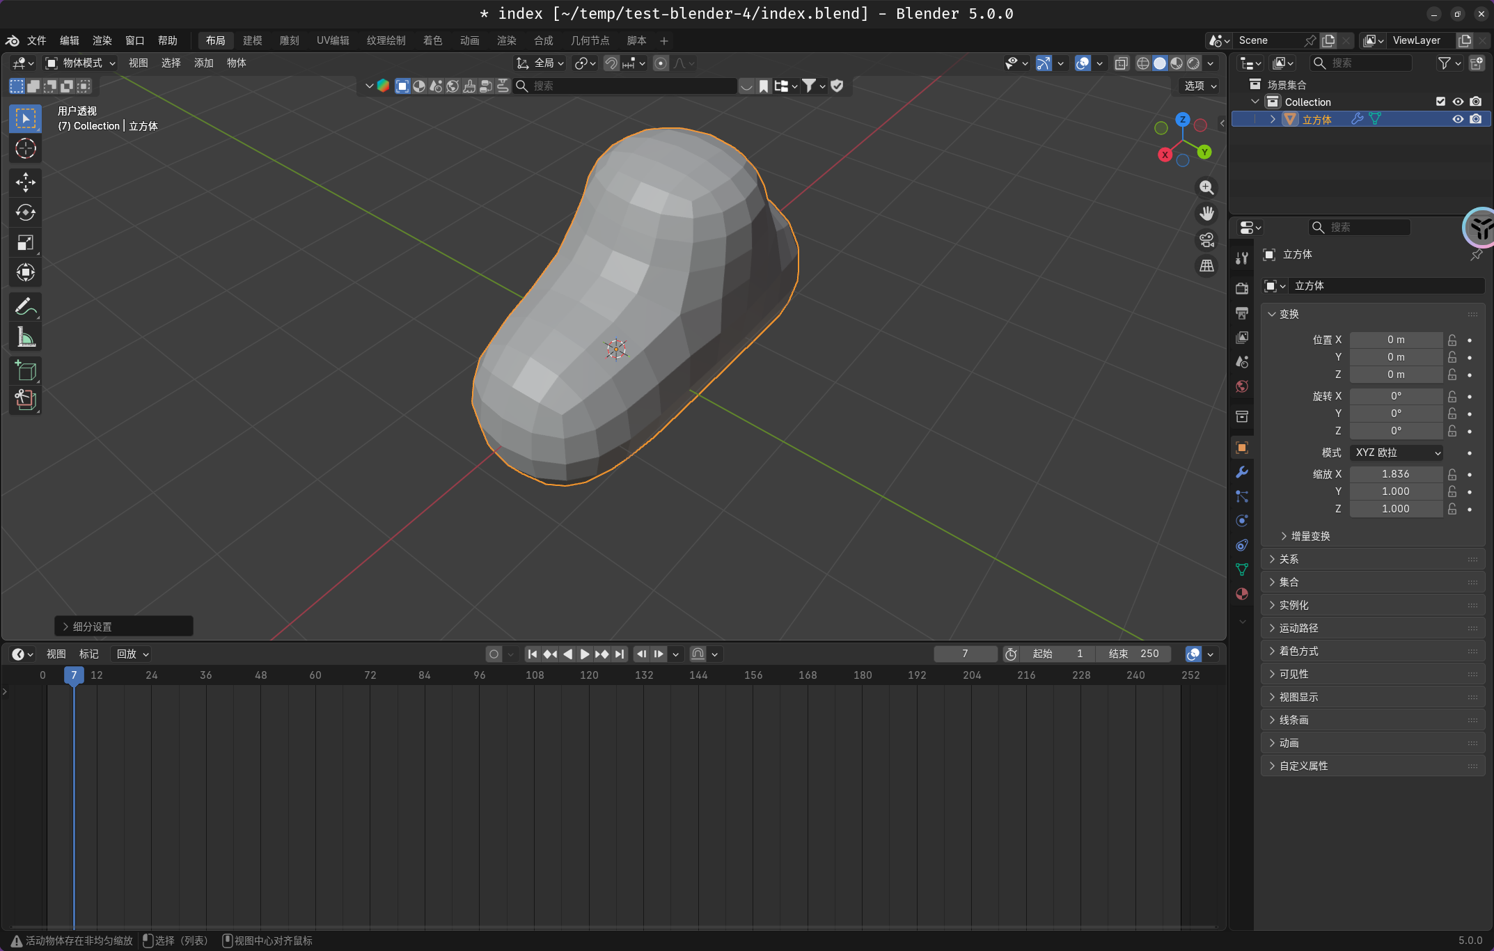Select the Add Cube tool
The width and height of the screenshot is (1494, 951).
[x=26, y=370]
